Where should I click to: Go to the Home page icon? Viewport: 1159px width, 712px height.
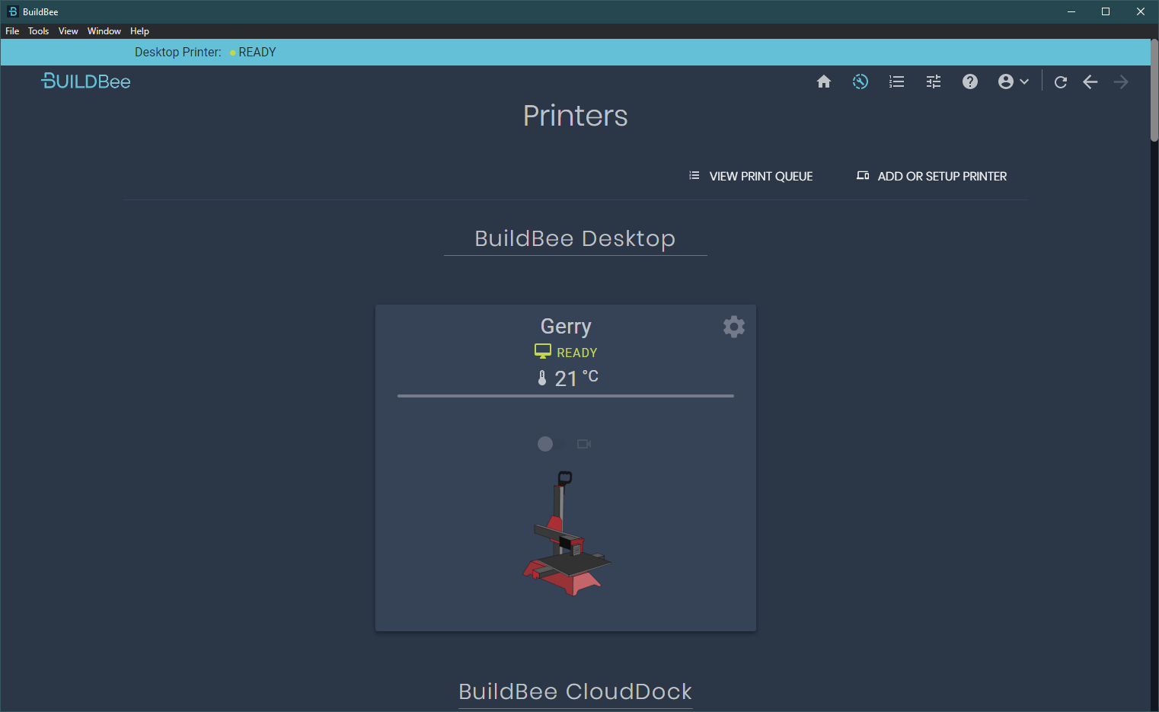[824, 81]
